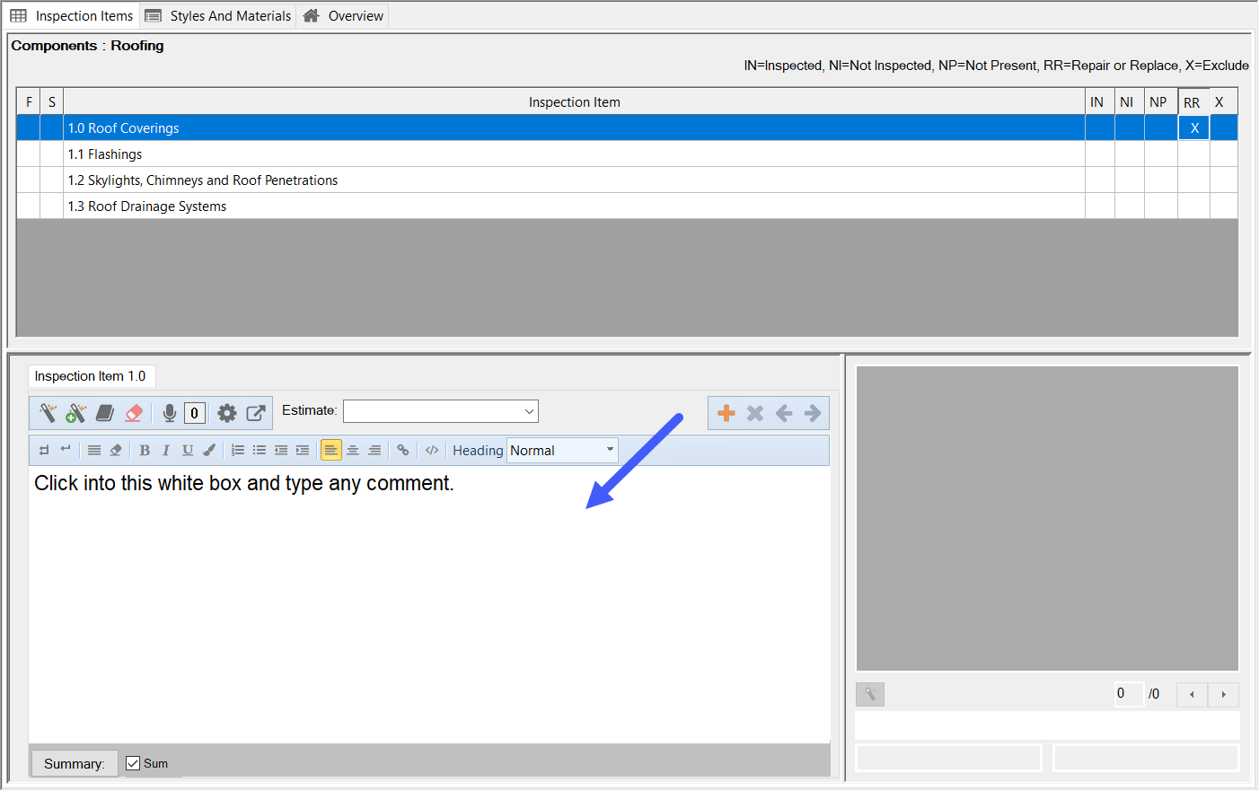Open the comment library book icon
The width and height of the screenshot is (1259, 791).
tap(105, 413)
